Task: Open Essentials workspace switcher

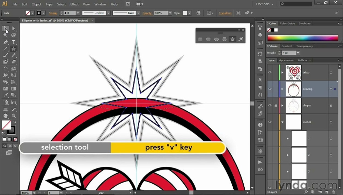Action: [265, 4]
